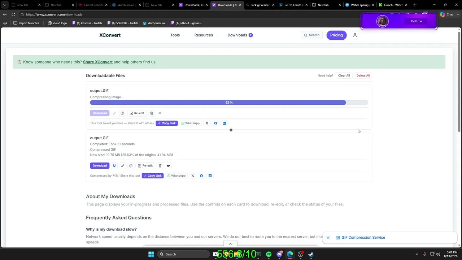The width and height of the screenshot is (462, 260).
Task: Go back using the browser back arrow
Action: (4, 14)
